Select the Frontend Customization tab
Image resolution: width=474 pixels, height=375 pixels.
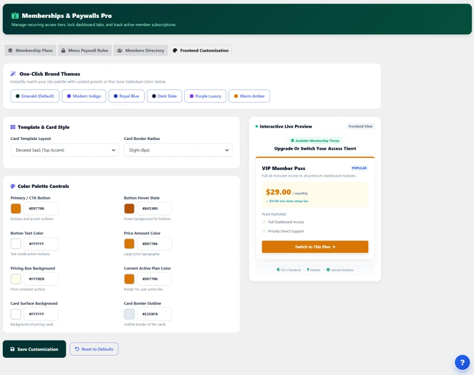click(x=201, y=51)
